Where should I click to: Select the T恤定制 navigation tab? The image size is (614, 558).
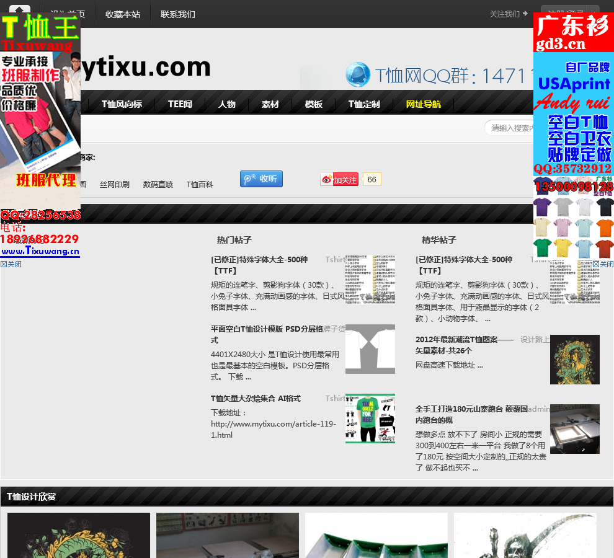pos(364,104)
